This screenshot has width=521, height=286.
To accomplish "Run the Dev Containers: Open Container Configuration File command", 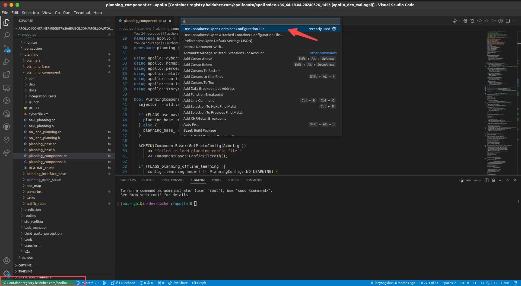I will point(224,29).
